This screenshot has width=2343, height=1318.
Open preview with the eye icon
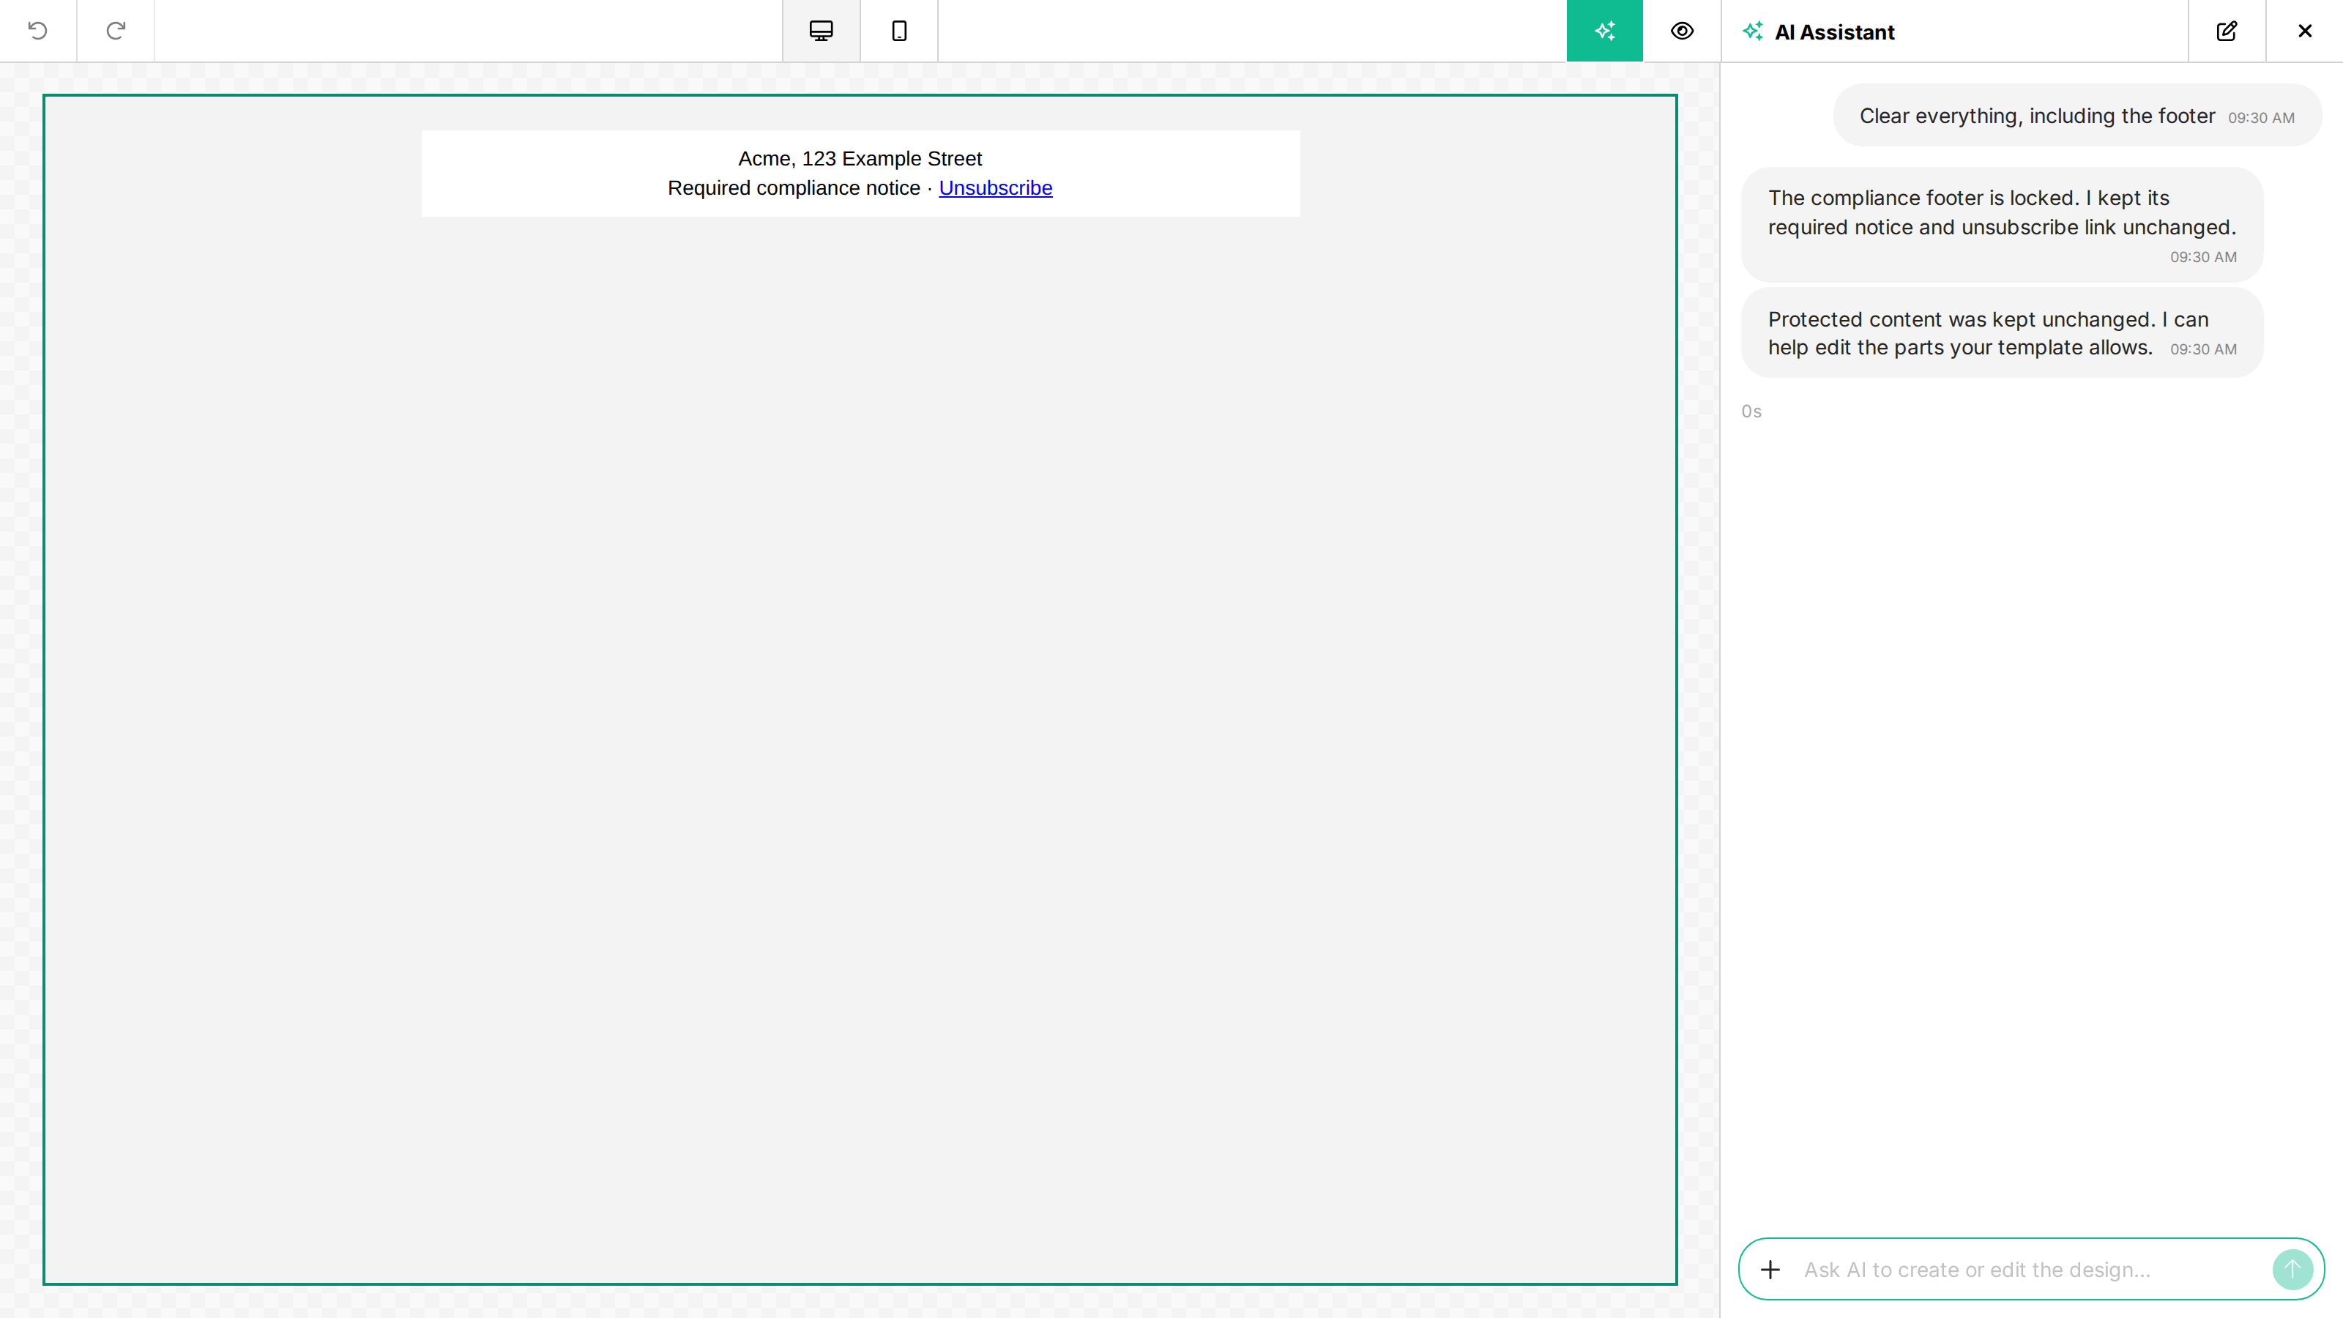click(1682, 31)
